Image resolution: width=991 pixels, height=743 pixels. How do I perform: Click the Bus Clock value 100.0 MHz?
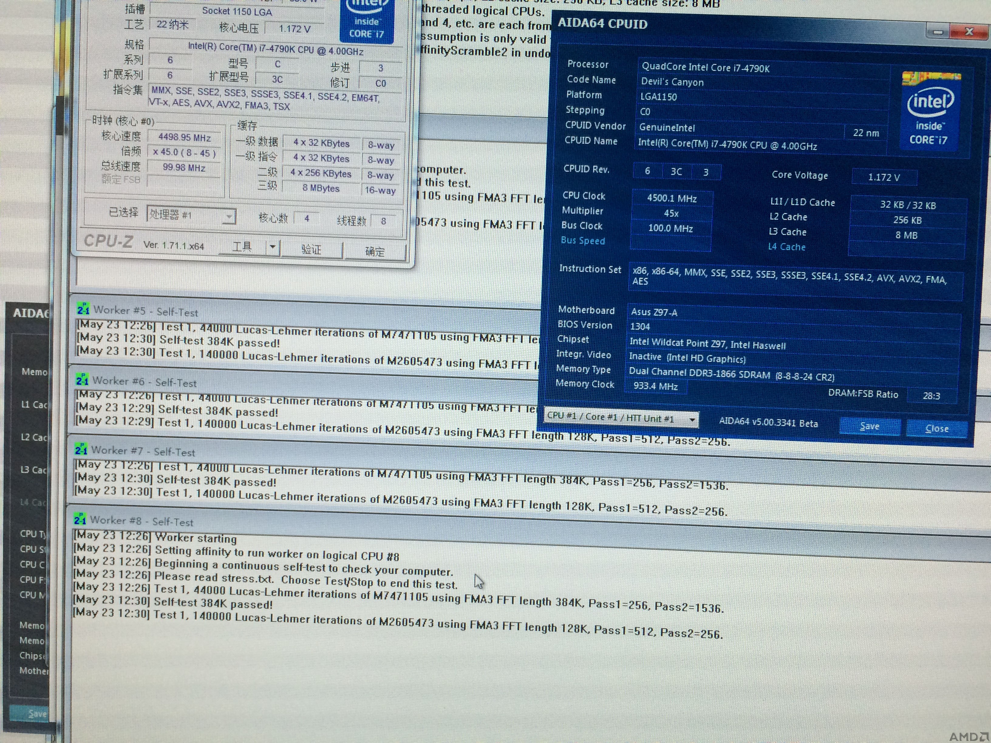click(x=671, y=229)
